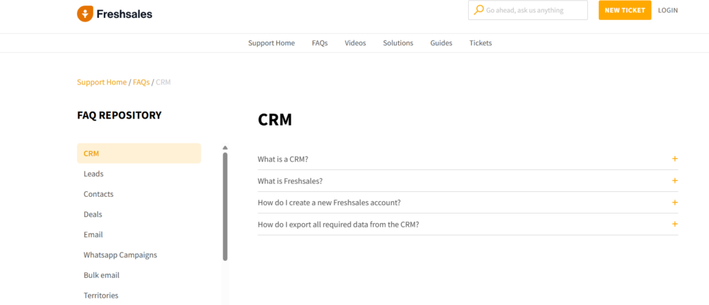This screenshot has height=305, width=709.
Task: Open the LOGIN link
Action: (667, 10)
